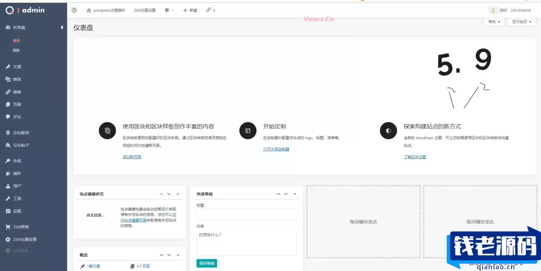Click the half-circle icon beside 探索构建站点
This screenshot has width=541, height=271.
click(388, 130)
